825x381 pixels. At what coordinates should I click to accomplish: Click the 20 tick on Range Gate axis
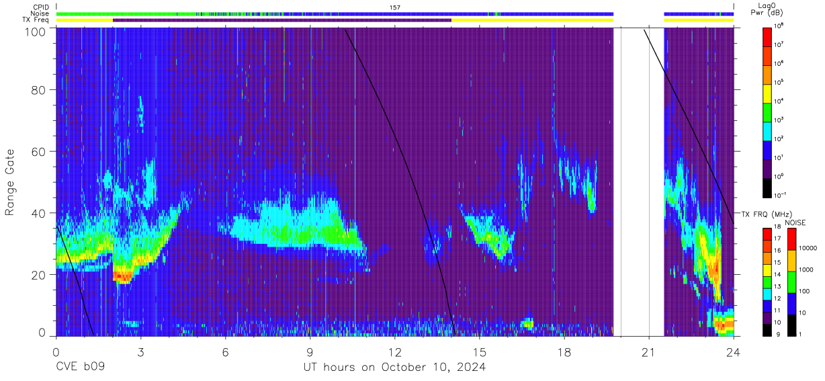point(40,274)
